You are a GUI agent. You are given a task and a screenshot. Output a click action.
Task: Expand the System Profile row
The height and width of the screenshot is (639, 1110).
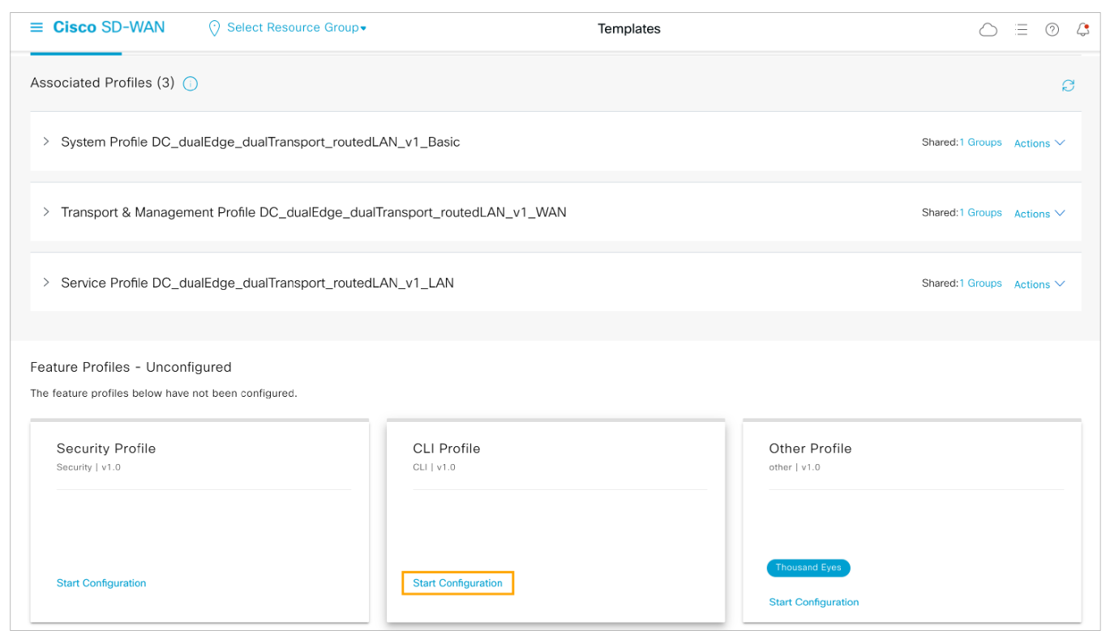pos(46,142)
